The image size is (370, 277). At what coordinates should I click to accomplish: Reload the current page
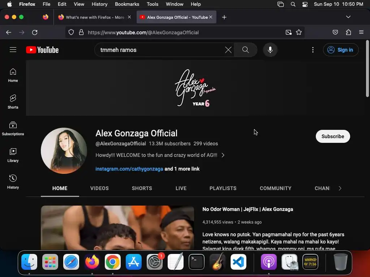coord(35,32)
